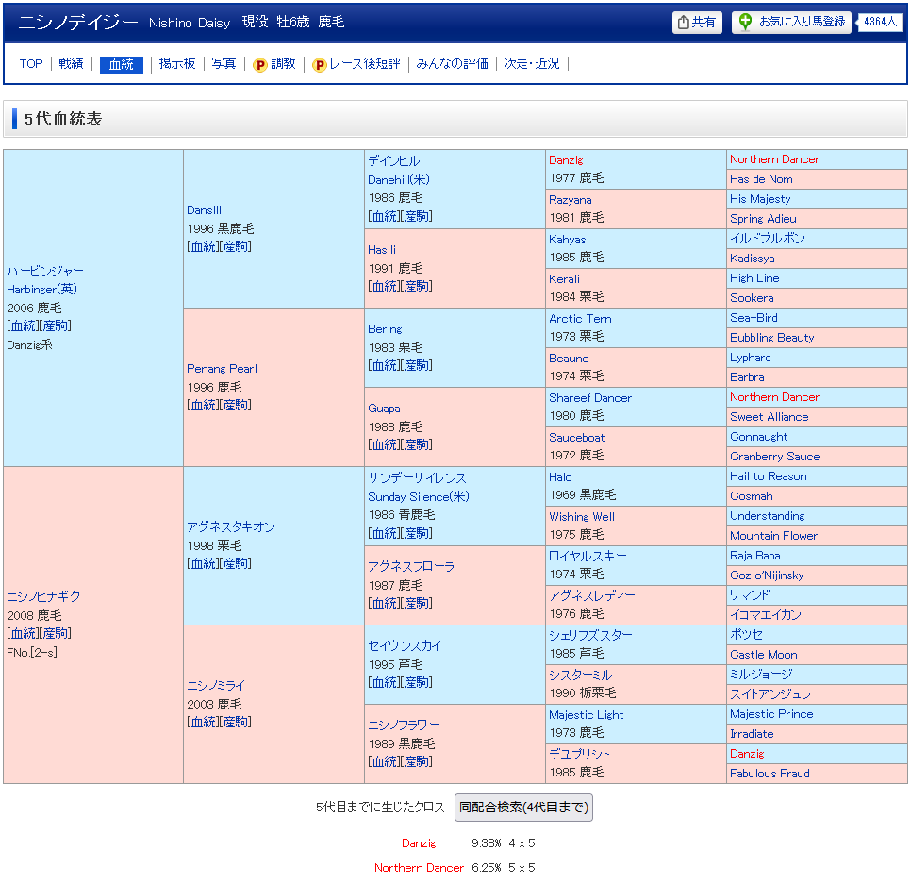The width and height of the screenshot is (911, 884).
Task: Open the Penang Pearl horse link
Action: 222,369
